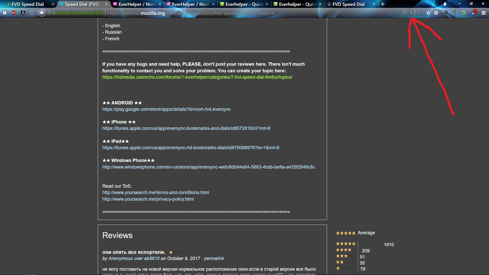Click Mozilla Foundation (US) identity label
Screen dimensions: 489x275
click(x=80, y=13)
